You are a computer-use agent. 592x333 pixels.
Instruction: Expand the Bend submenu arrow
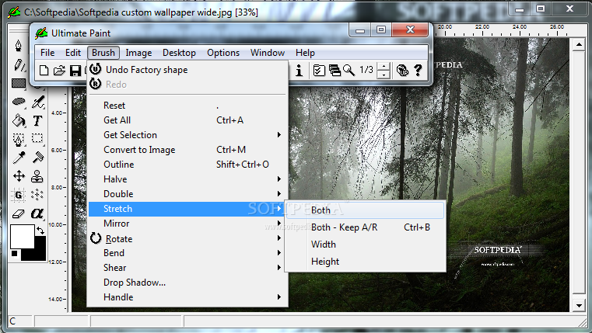pos(279,253)
